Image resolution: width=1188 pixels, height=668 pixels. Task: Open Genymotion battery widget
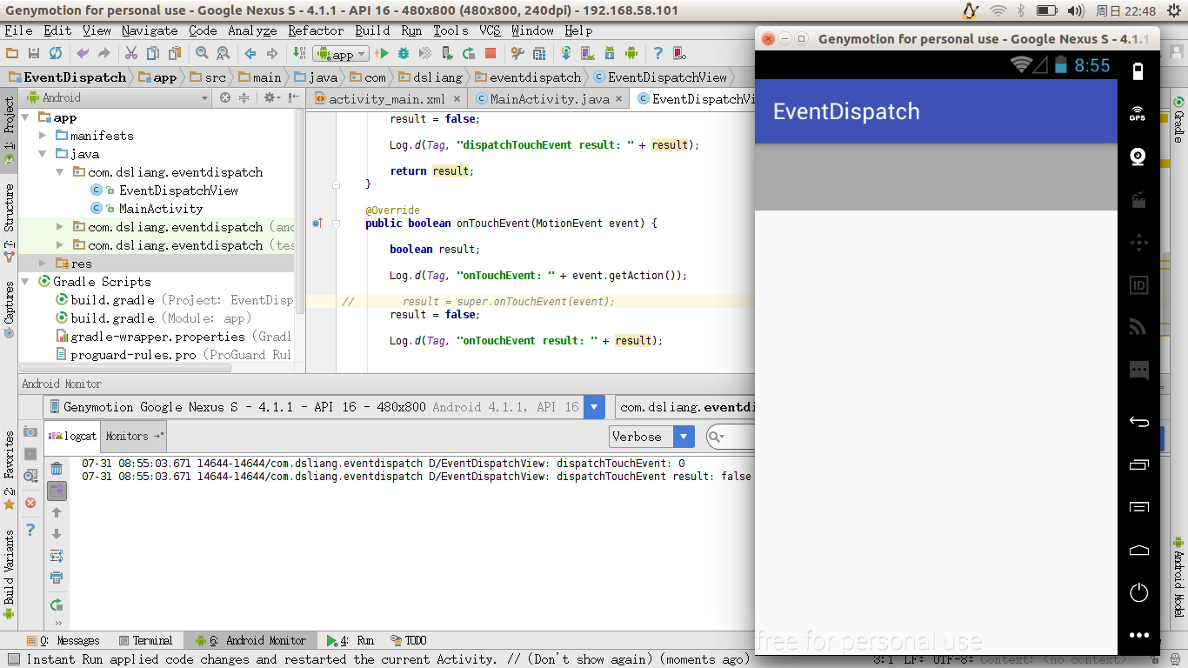(1138, 70)
